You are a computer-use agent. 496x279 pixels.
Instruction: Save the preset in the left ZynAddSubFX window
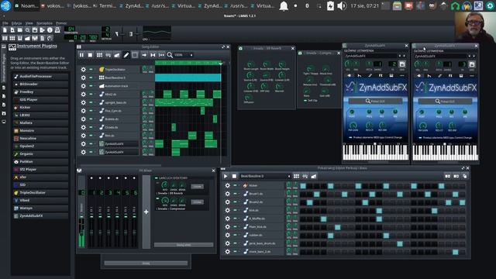click(x=402, y=64)
